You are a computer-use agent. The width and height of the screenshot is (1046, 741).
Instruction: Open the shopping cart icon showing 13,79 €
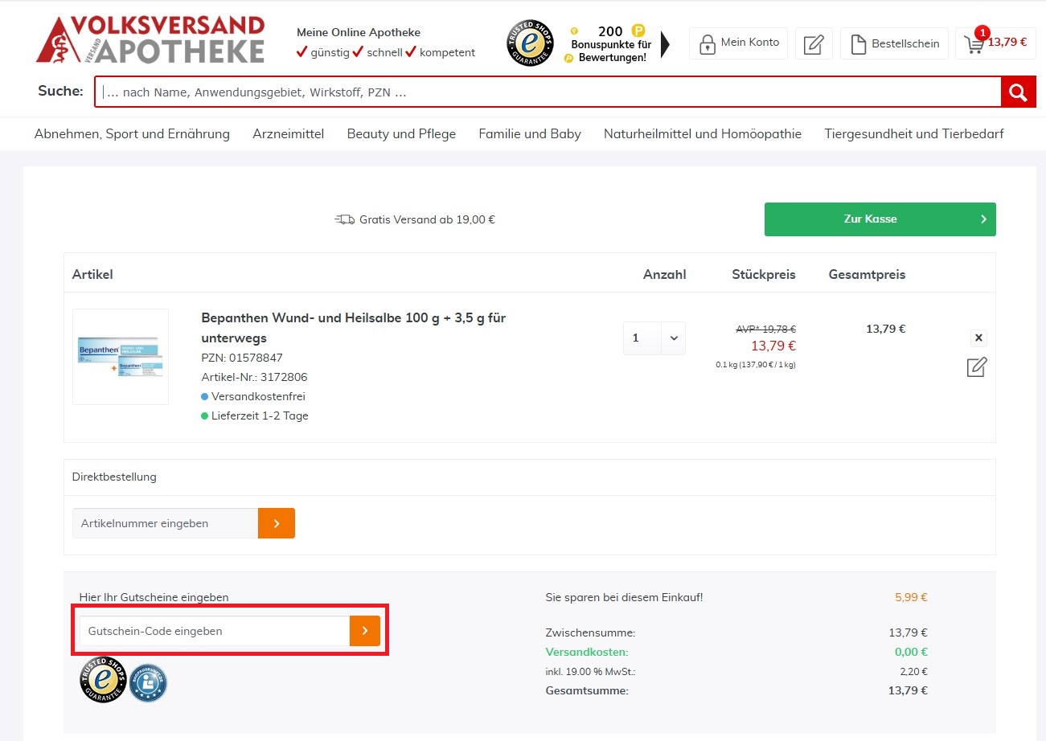tap(995, 43)
